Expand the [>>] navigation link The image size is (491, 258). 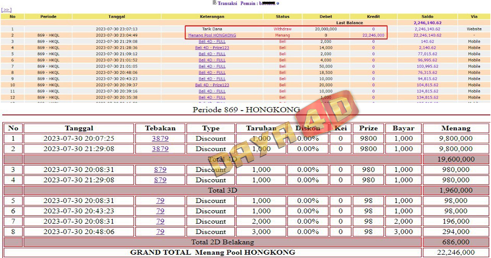click(x=6, y=10)
